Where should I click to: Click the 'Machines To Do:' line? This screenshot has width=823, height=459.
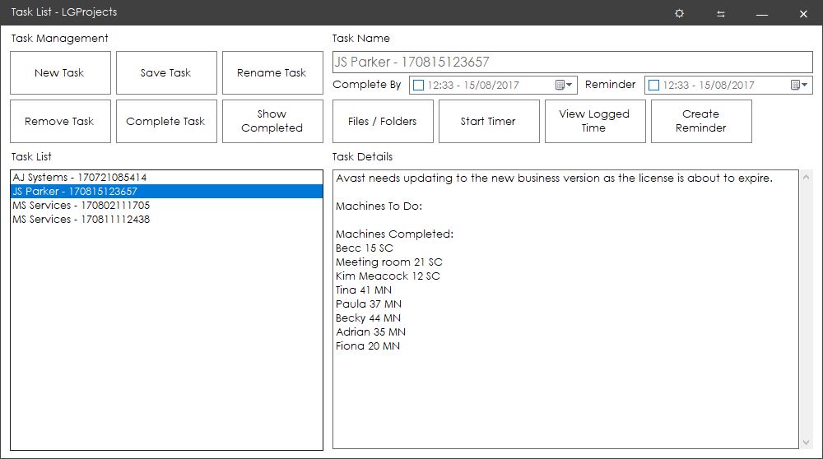(x=379, y=206)
